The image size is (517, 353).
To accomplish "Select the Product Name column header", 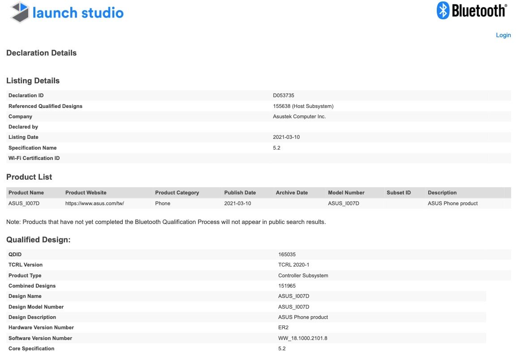I will (26, 193).
